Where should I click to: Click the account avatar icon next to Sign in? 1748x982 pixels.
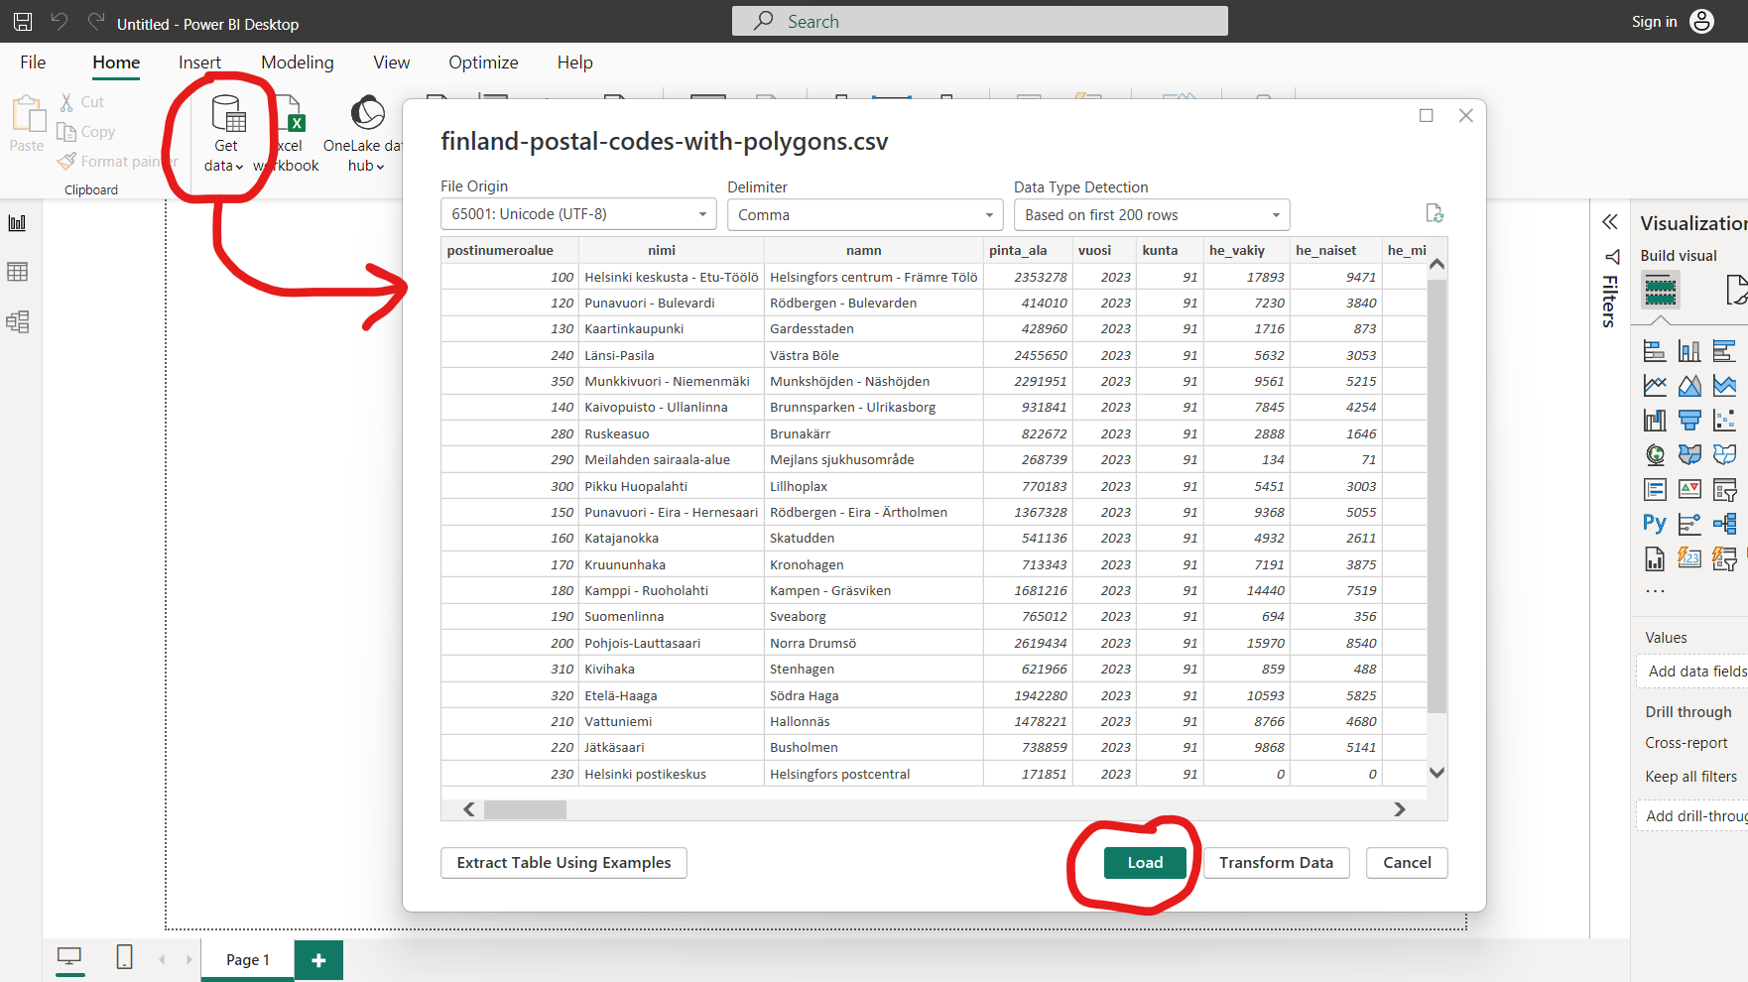tap(1701, 21)
